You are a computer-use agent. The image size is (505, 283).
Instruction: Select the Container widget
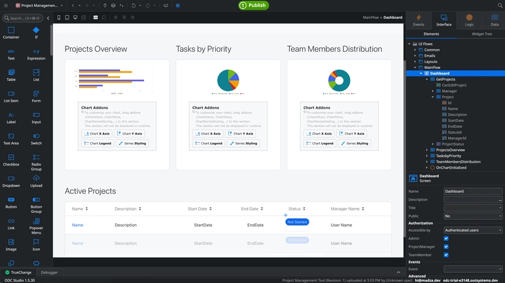click(11, 33)
